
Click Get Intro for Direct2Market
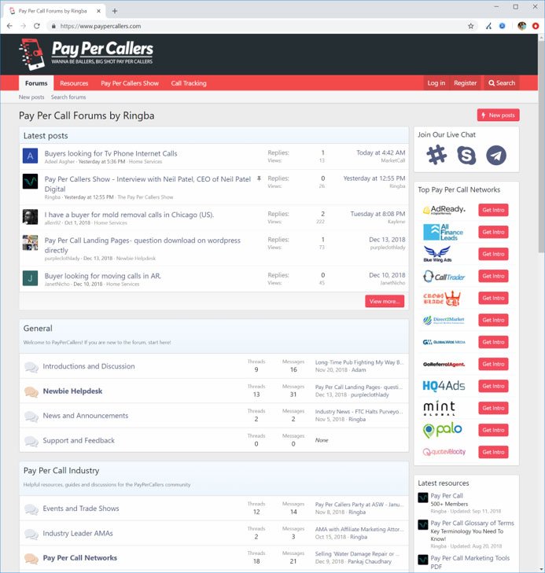(493, 320)
